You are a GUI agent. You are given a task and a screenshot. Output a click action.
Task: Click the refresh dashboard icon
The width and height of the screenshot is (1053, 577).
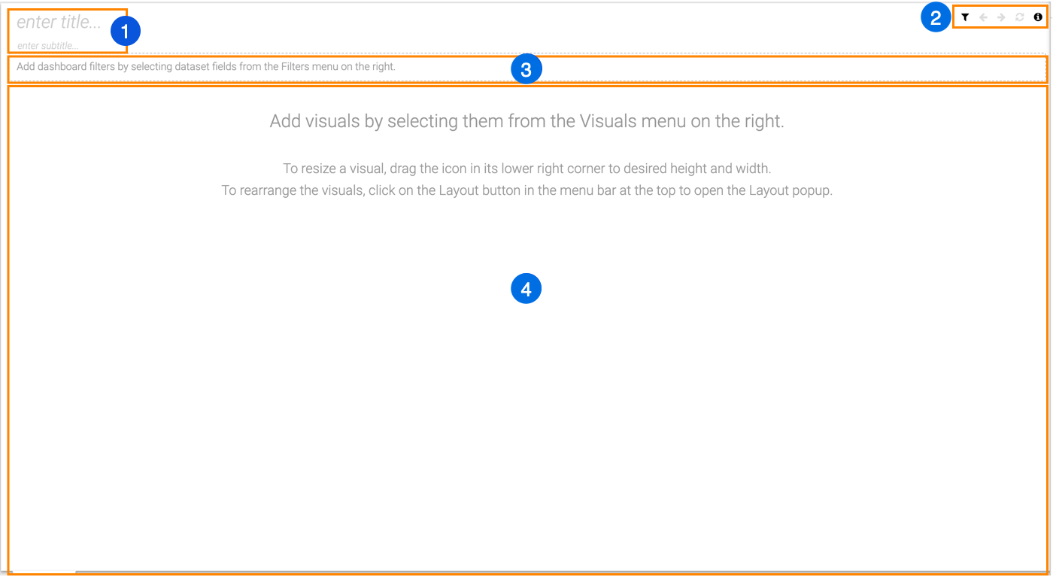click(x=1020, y=17)
